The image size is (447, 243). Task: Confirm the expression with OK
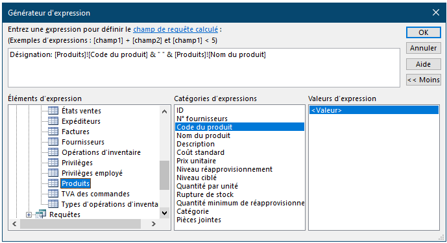pos(424,32)
